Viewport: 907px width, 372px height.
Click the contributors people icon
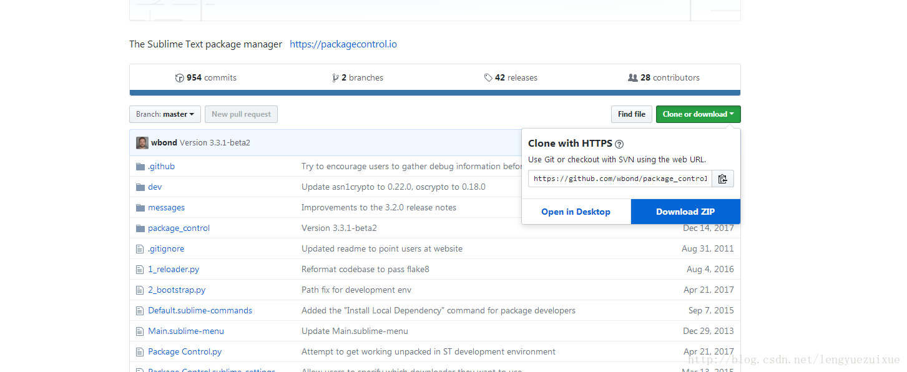(x=633, y=78)
